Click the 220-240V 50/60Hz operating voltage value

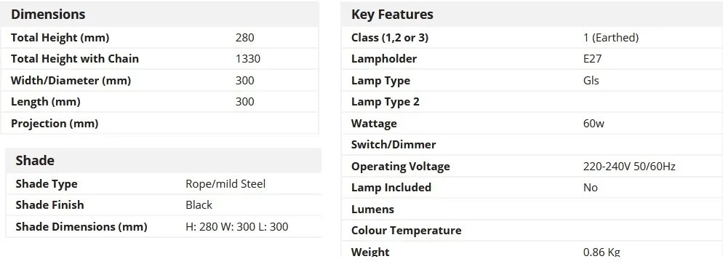[629, 167]
